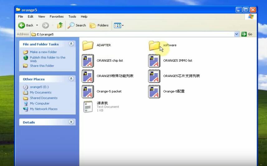The height and width of the screenshot is (166, 267).
Task: Click the Orange-5配置 file name
Action: coord(174,91)
